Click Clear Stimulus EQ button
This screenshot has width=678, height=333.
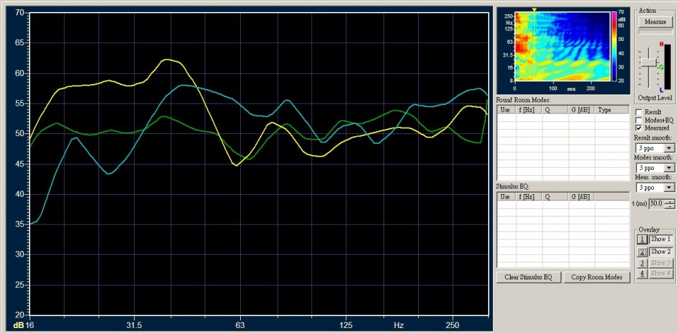click(x=528, y=277)
